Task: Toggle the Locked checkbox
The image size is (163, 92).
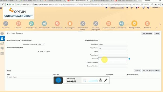Action: [x=45, y=52]
